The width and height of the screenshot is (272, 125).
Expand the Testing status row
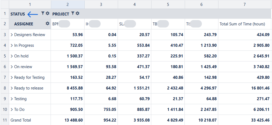[x=12, y=99]
